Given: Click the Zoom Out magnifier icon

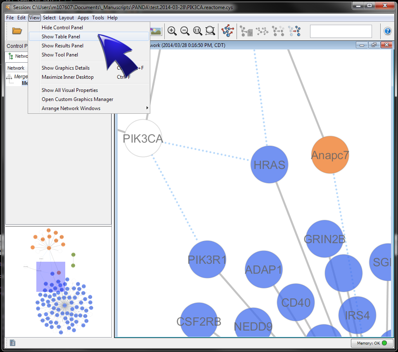Looking at the screenshot, I should [x=185, y=31].
